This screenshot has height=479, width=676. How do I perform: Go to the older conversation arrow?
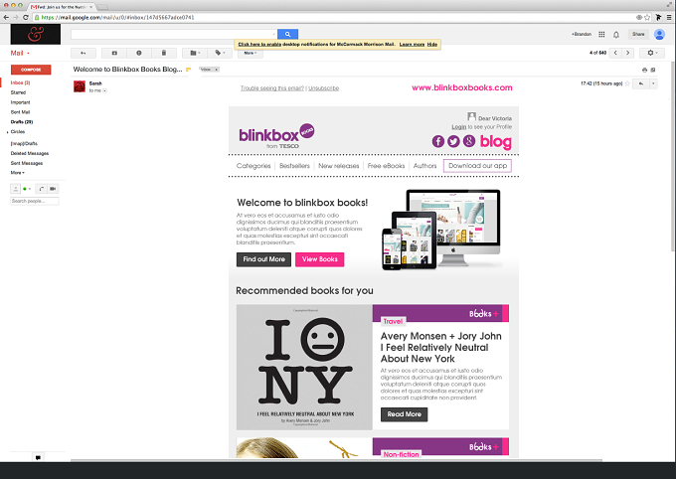[627, 53]
